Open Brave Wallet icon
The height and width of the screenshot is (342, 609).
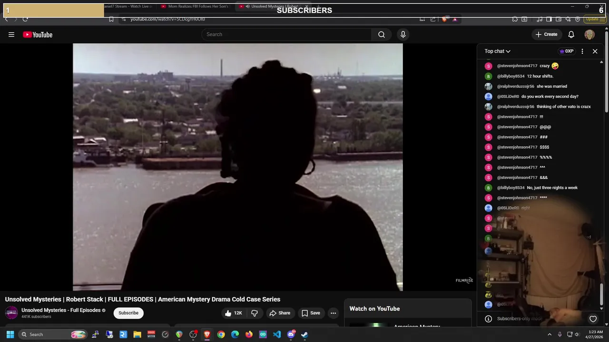pos(559,19)
